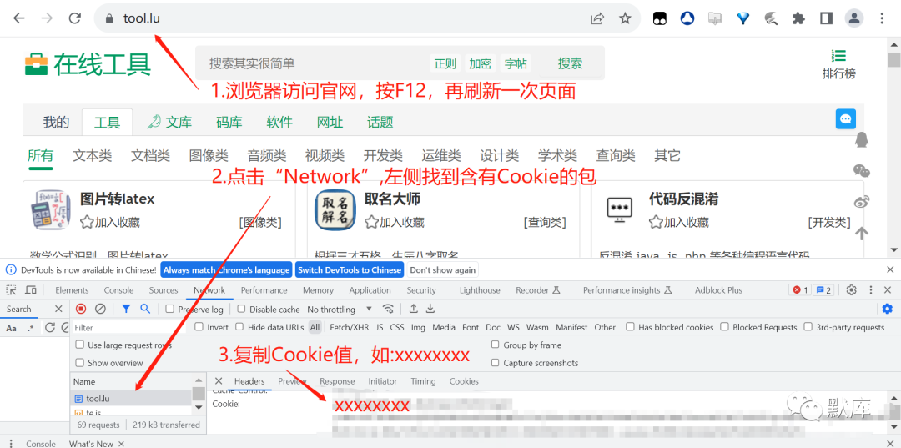
Task: Select the Cookies tab of request details
Action: pyautogui.click(x=464, y=381)
